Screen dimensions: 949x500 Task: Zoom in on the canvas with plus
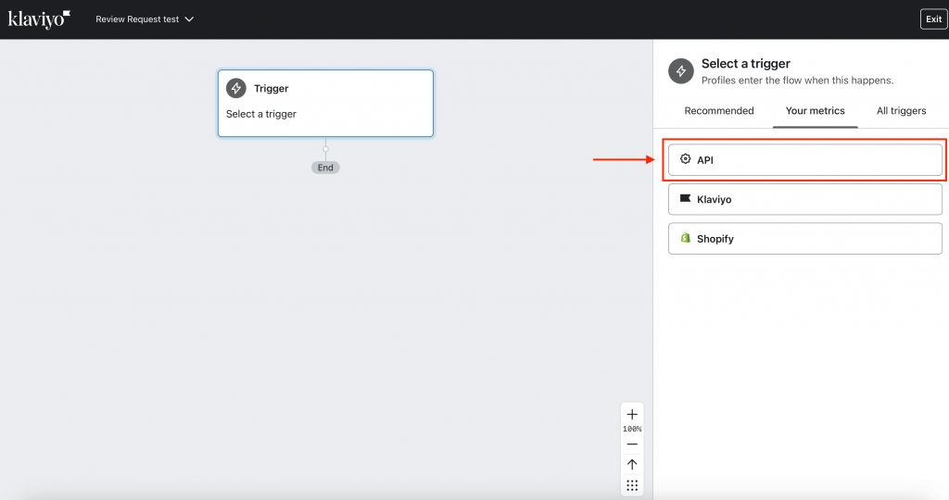click(632, 414)
